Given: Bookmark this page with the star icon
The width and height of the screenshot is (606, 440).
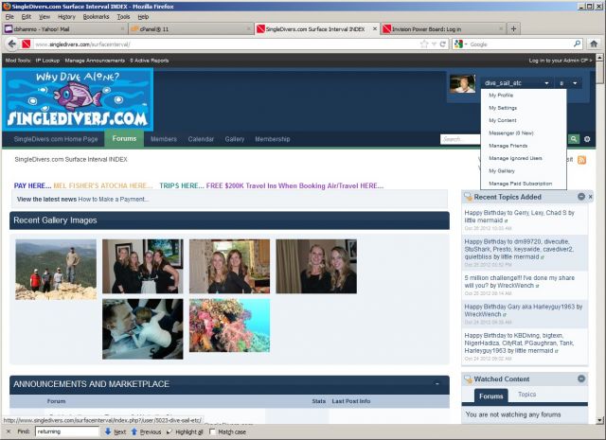Looking at the screenshot, I should [424, 44].
